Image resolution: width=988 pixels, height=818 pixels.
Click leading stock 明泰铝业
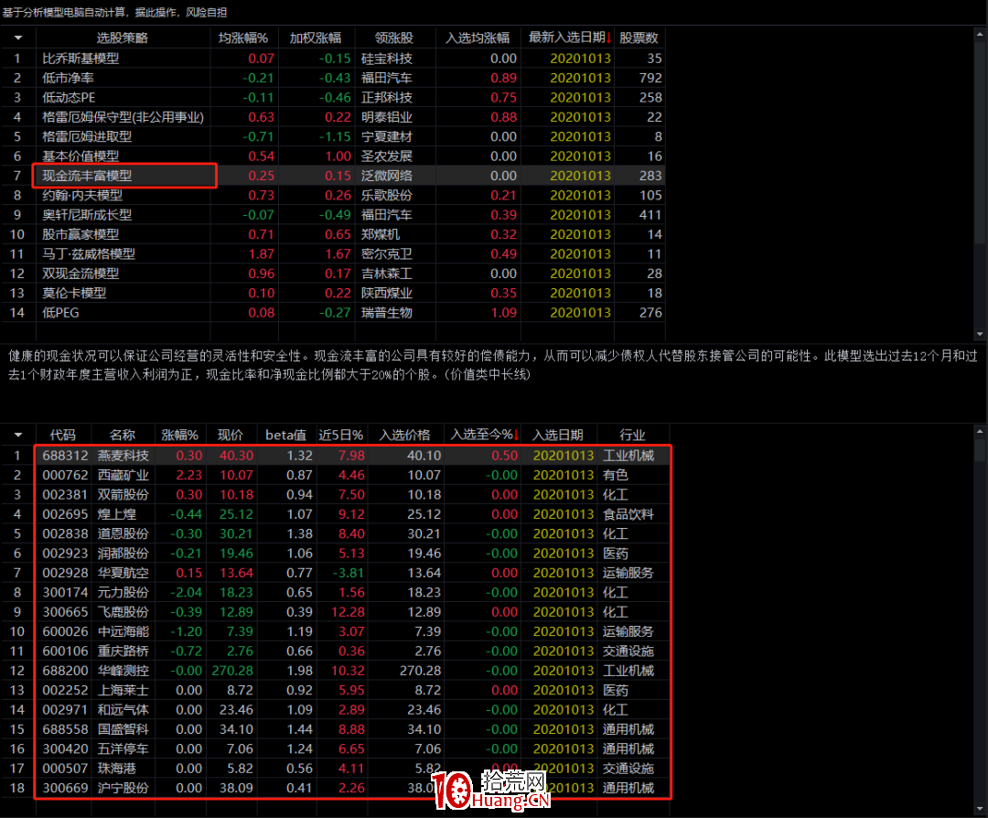tap(387, 117)
